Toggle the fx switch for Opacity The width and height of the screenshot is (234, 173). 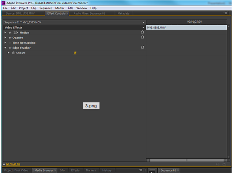pos(10,38)
